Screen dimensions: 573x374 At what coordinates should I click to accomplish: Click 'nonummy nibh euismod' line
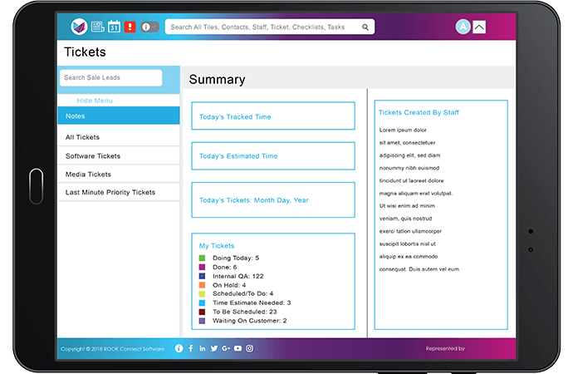pyautogui.click(x=409, y=168)
